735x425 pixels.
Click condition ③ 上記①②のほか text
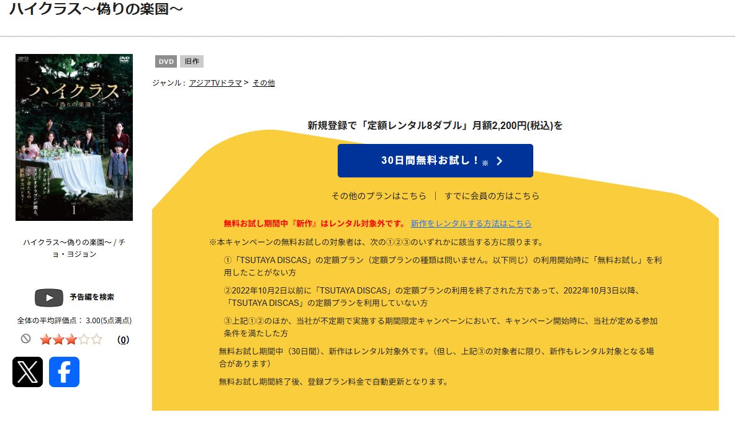coord(441,327)
